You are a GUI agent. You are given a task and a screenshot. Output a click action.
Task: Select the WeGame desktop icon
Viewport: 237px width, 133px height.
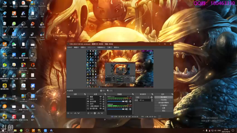[42, 25]
